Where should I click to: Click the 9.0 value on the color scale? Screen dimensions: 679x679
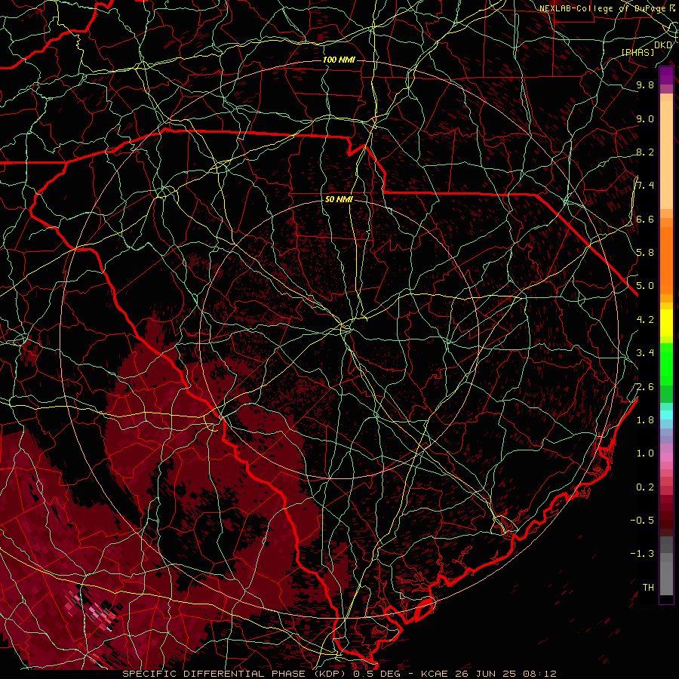pyautogui.click(x=645, y=118)
